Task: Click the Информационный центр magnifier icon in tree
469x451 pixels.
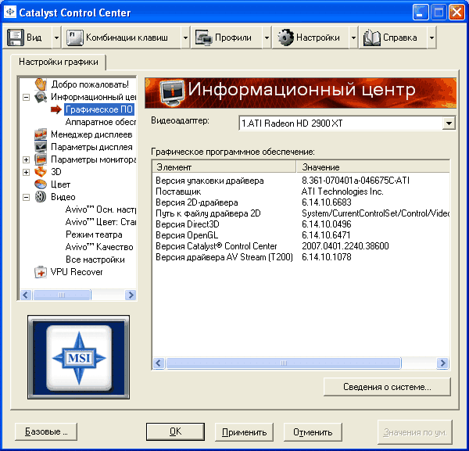Action: 41,97
